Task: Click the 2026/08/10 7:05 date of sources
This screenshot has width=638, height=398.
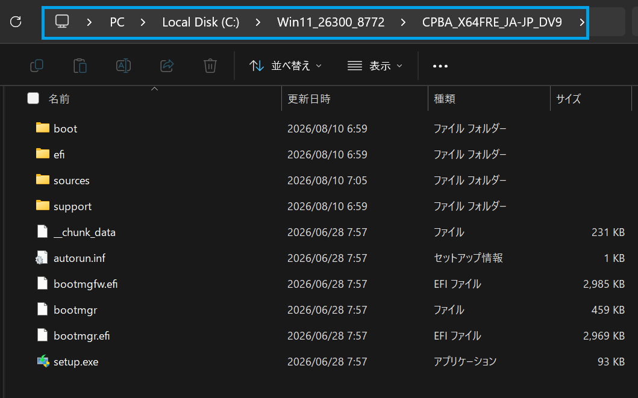Action: 327,181
